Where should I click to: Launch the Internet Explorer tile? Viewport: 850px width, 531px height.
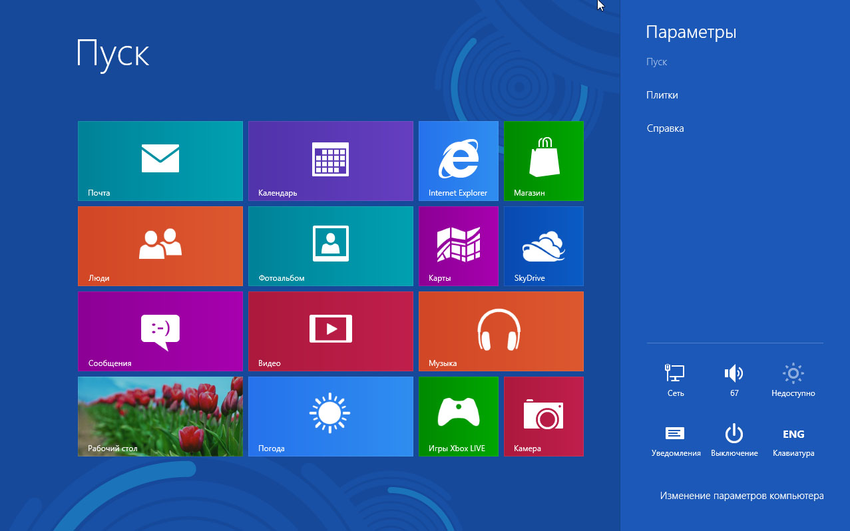459,161
